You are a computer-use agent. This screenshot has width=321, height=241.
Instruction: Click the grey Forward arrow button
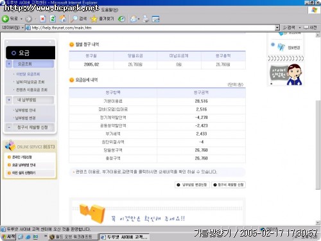(28, 19)
